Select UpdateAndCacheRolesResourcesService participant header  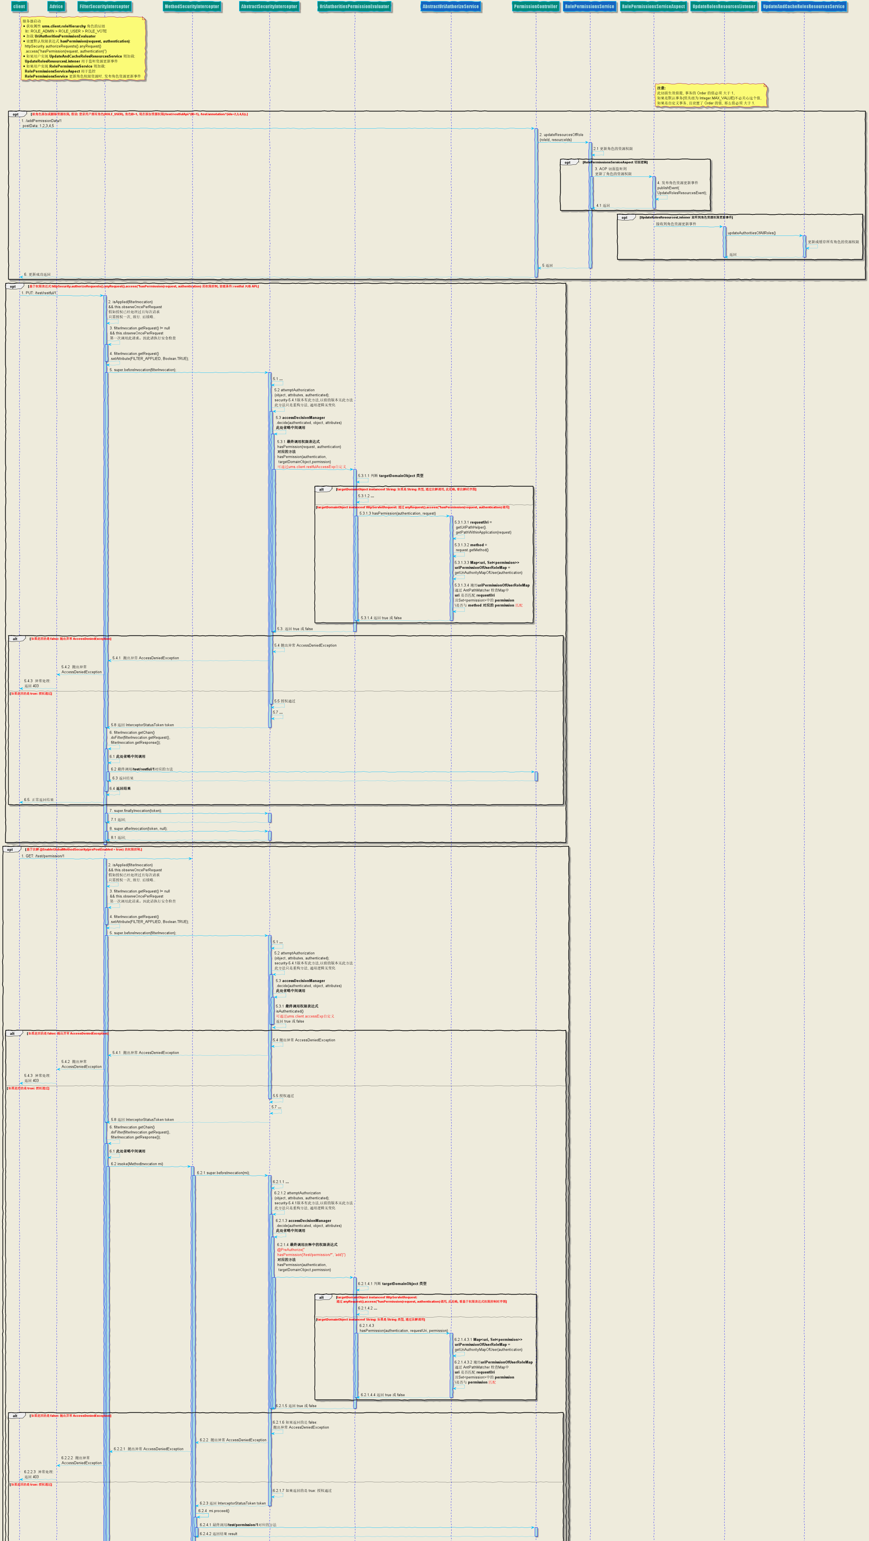click(803, 6)
